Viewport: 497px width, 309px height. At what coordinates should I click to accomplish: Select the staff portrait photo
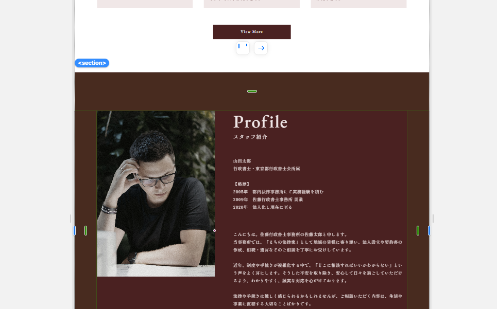(x=156, y=193)
